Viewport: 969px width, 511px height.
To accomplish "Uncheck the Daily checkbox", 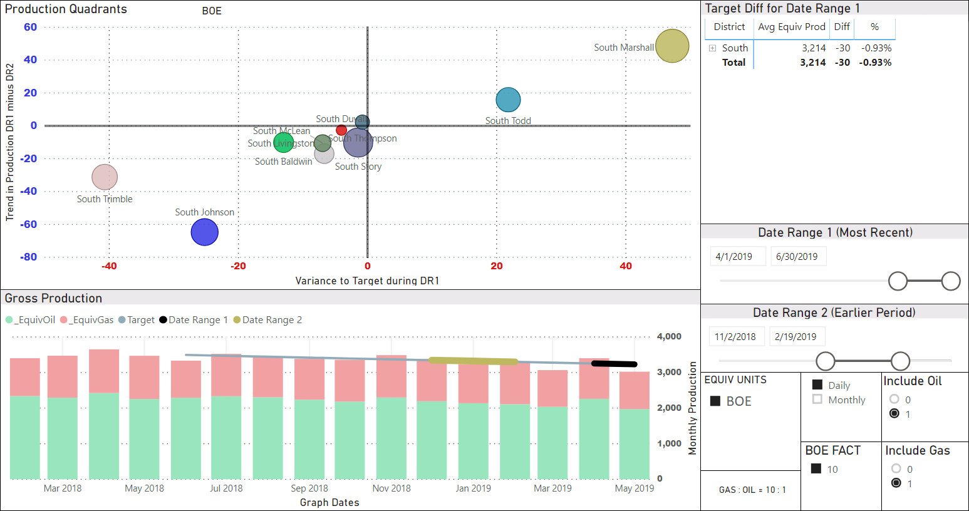I will [x=816, y=385].
